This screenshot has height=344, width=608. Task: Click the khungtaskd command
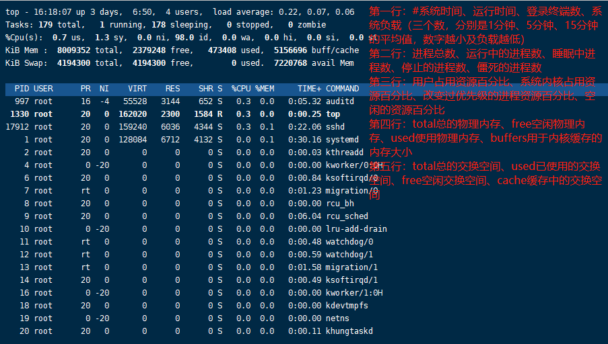pos(349,331)
